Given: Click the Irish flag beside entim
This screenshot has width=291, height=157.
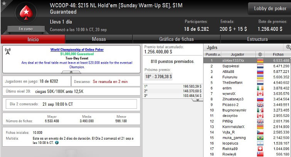Looking at the screenshot, I should click(260, 88).
